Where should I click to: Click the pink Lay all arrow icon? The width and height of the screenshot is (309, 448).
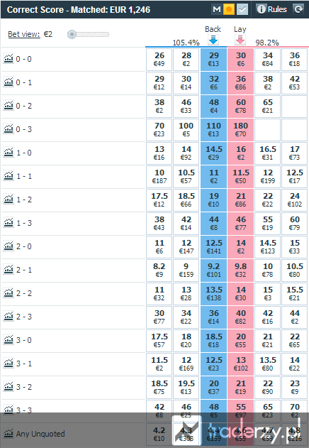pyautogui.click(x=240, y=40)
